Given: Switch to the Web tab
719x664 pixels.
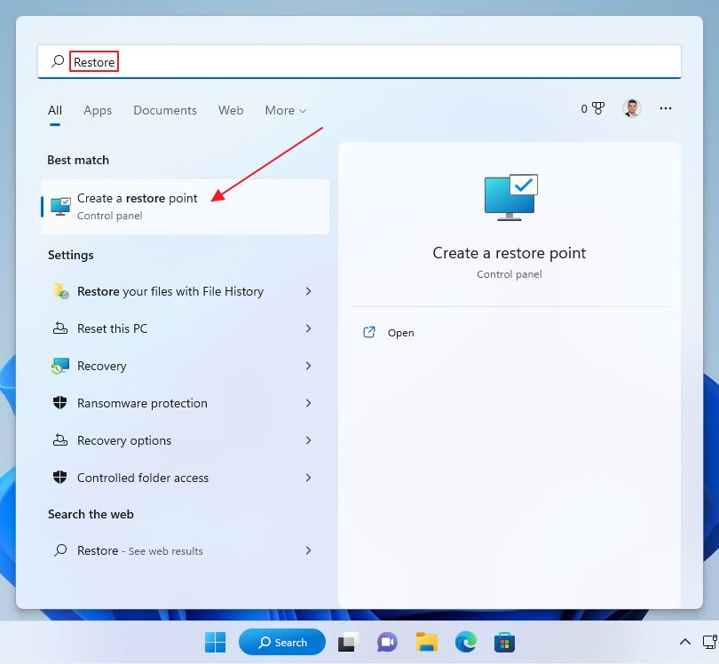Looking at the screenshot, I should click(x=231, y=110).
